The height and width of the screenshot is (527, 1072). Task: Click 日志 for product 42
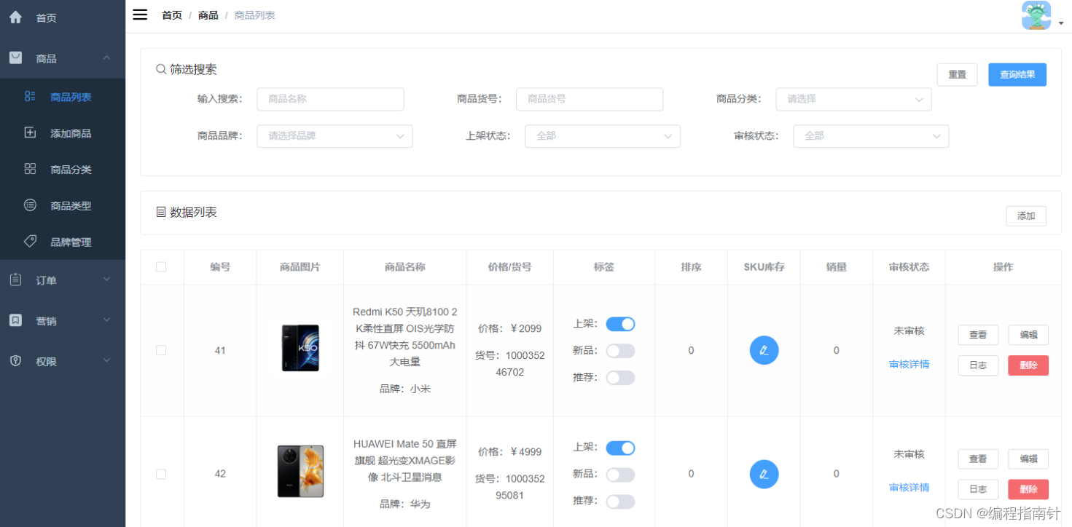978,489
